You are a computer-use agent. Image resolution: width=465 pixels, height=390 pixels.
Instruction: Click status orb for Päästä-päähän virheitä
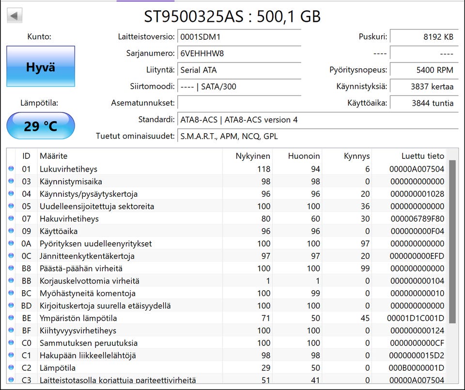point(11,268)
